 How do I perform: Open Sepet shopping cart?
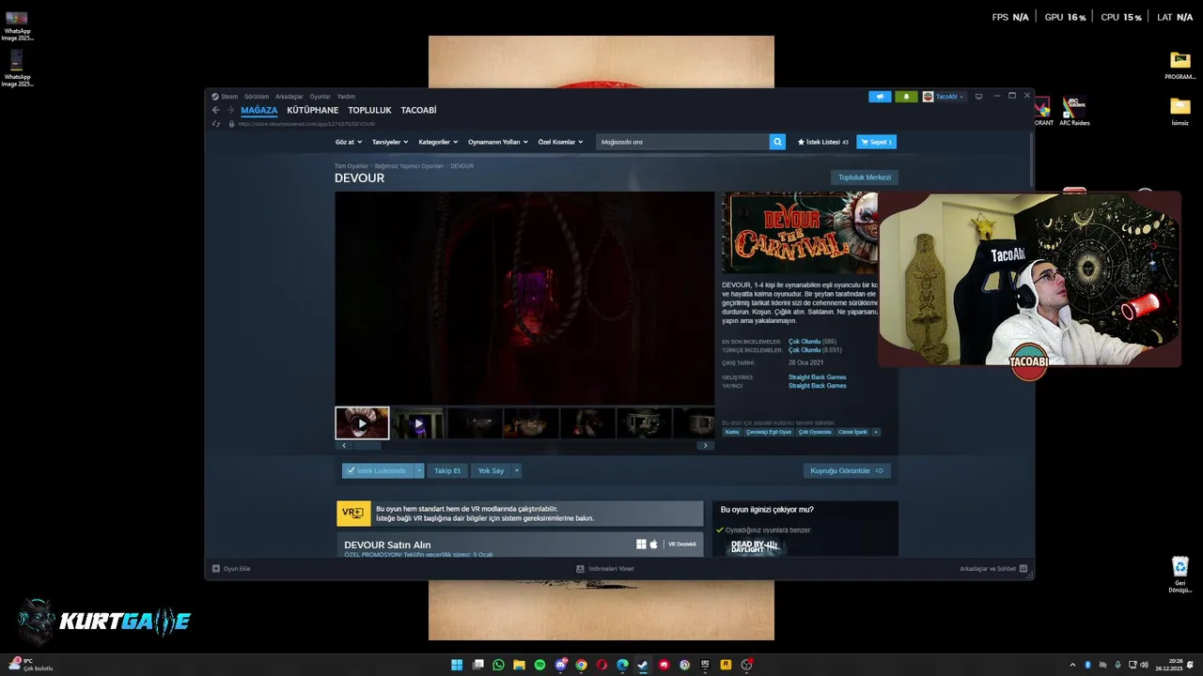tap(876, 142)
